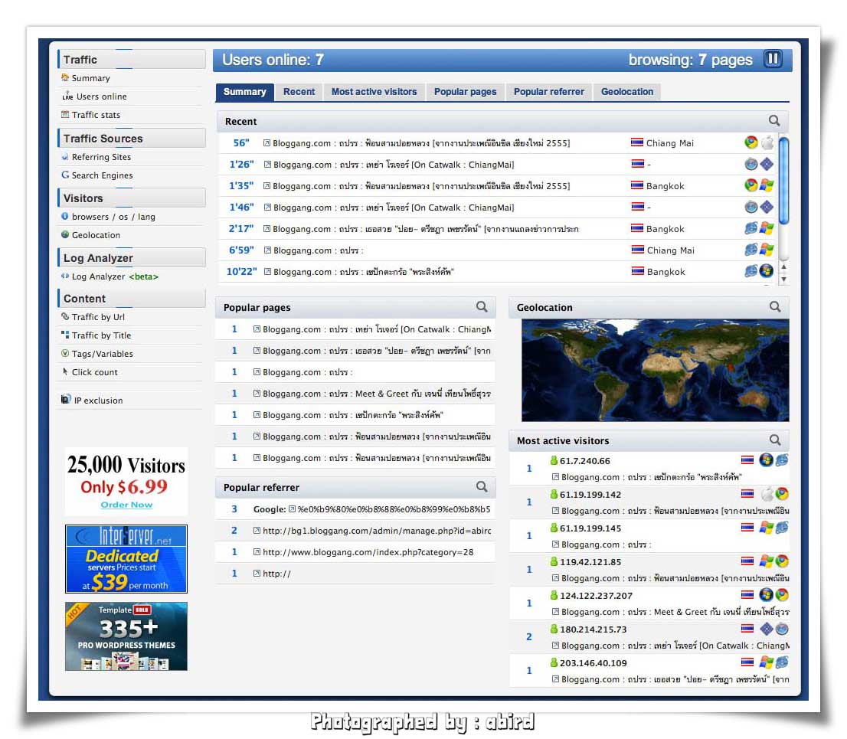Click the Chrome browser icon in 56" row
The height and width of the screenshot is (739, 847).
pyautogui.click(x=751, y=142)
